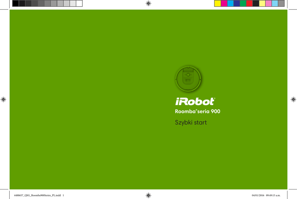Viewport: 297px width, 199px height.
Task: Select the yellow color bar swatch
Action: pyautogui.click(x=218, y=3)
